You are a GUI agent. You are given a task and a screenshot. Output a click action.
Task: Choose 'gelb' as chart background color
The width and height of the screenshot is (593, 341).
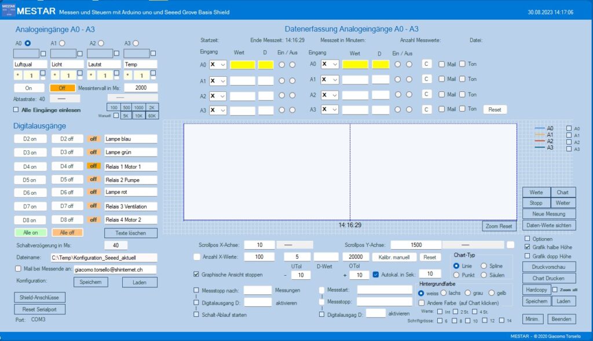492,293
